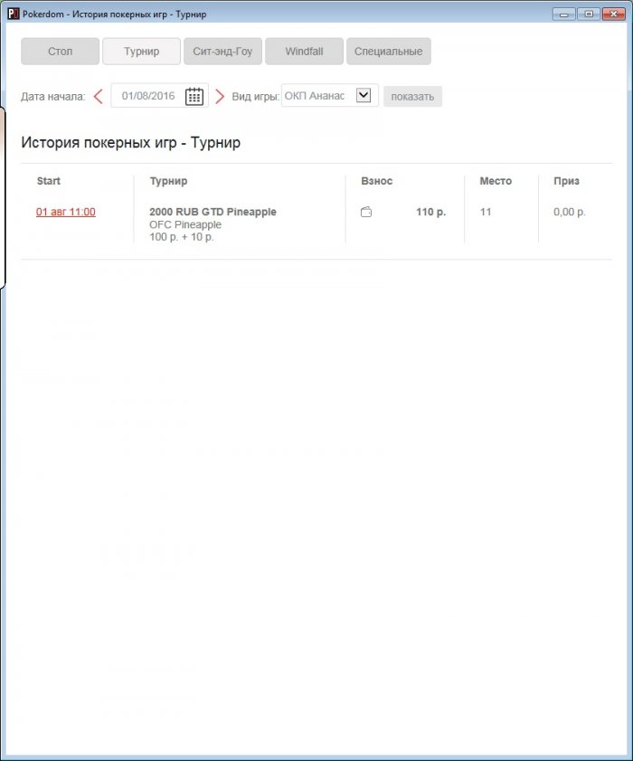This screenshot has height=761, width=633.
Task: Click the Взнос column header
Action: coord(377,181)
